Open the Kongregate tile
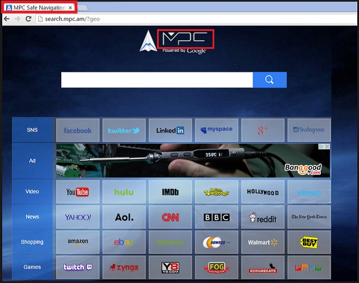Screen dimensions: 359x283 coord(263,267)
